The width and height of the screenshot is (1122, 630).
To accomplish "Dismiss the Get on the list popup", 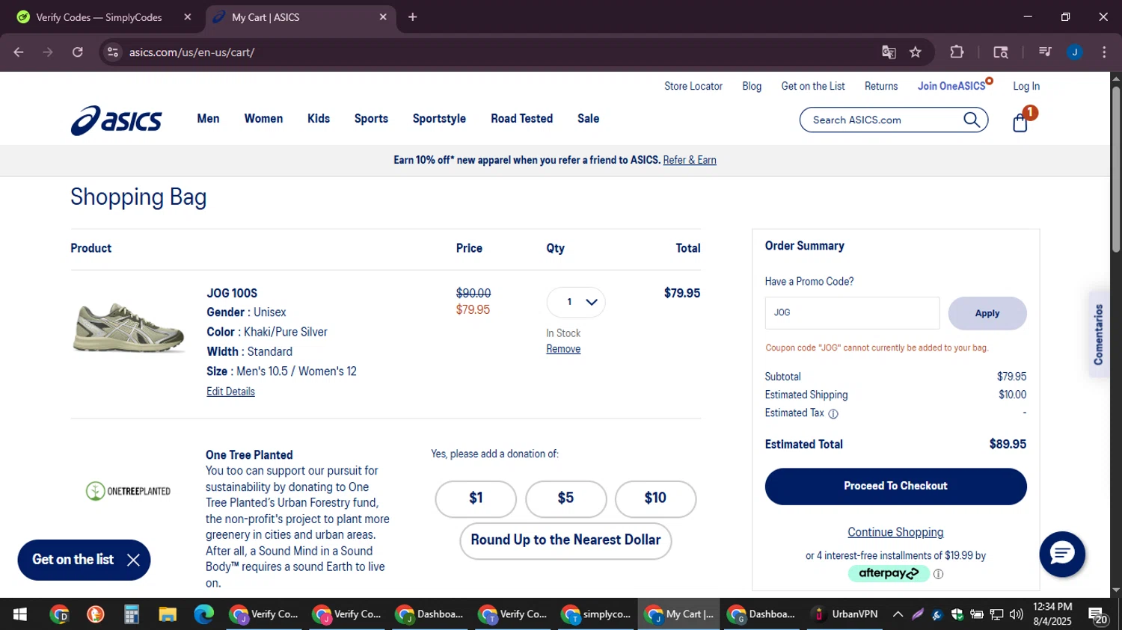I will [x=133, y=560].
